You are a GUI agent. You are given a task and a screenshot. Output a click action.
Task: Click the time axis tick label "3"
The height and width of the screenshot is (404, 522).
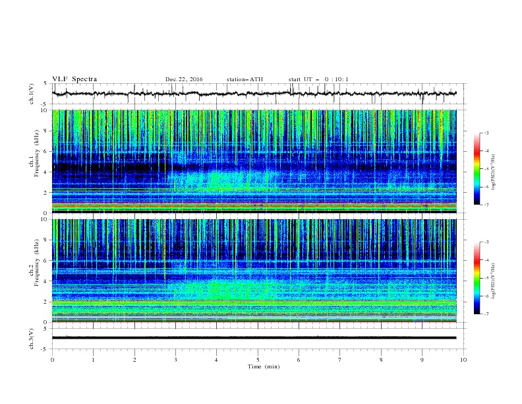pyautogui.click(x=175, y=360)
